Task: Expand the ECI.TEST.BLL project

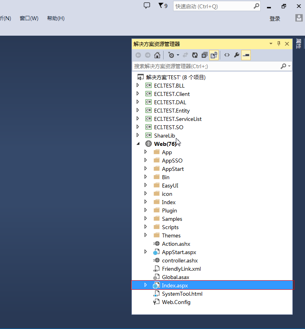Action: (x=138, y=85)
